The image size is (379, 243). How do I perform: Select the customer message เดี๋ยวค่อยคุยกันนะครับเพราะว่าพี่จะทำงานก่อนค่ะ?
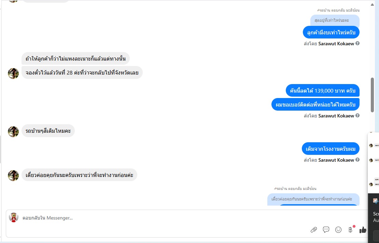79,175
